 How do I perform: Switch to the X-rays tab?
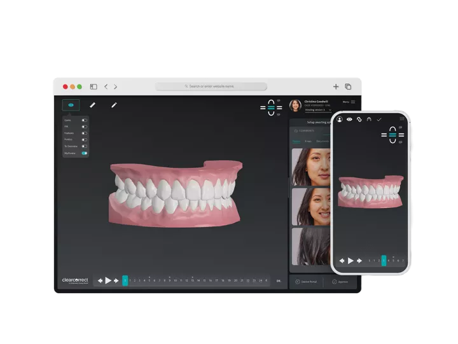308,141
